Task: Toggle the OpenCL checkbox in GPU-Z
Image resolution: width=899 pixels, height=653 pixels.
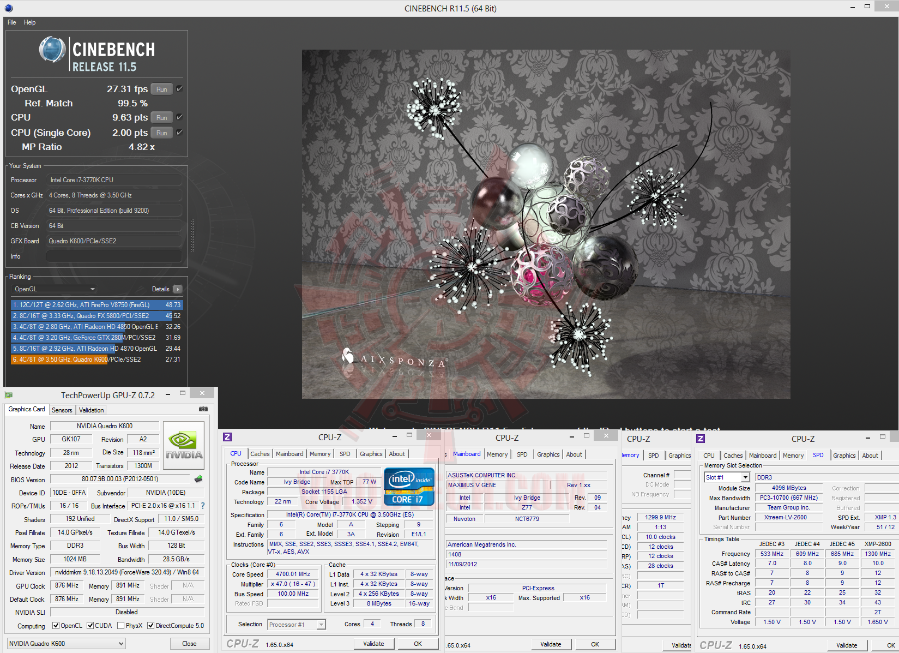Action: (x=56, y=626)
